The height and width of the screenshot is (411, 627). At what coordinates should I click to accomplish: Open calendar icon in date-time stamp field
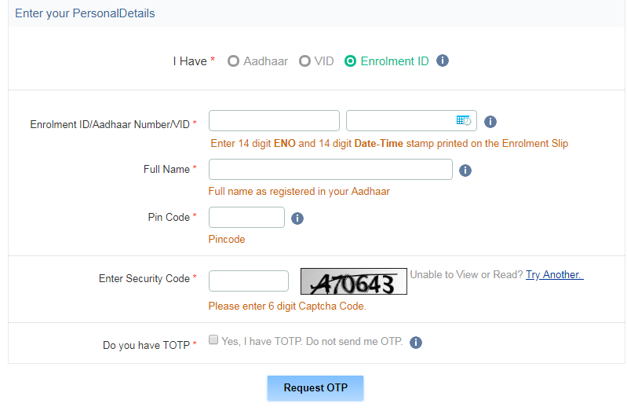[x=463, y=120]
